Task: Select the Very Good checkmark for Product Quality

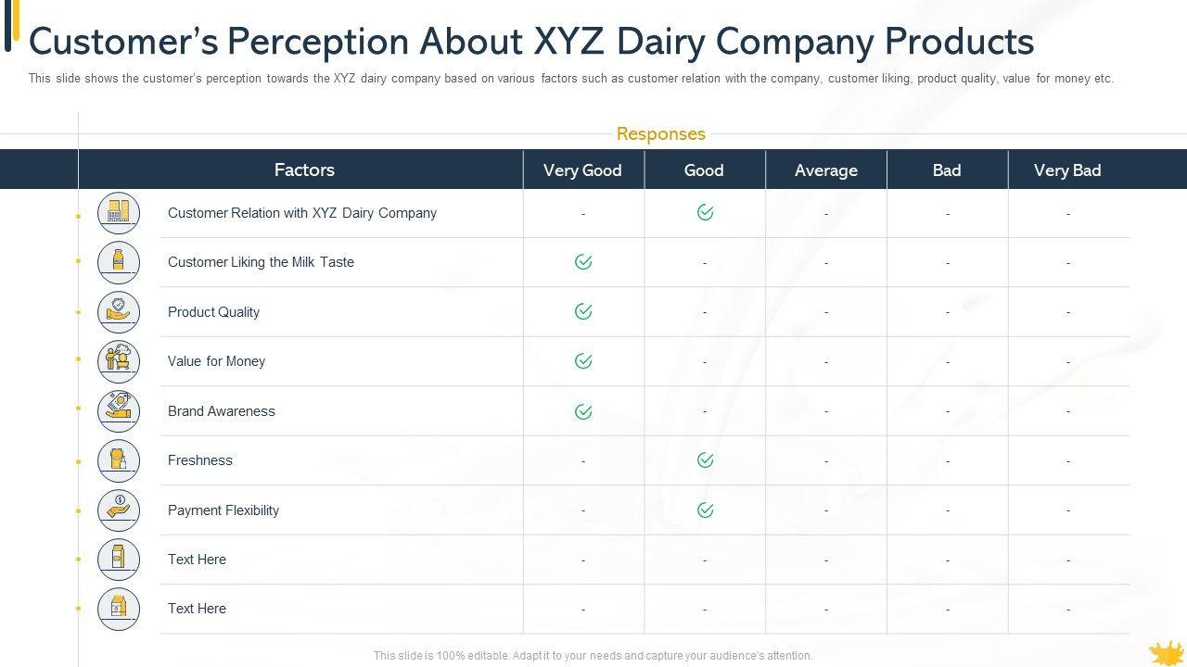Action: coord(583,312)
